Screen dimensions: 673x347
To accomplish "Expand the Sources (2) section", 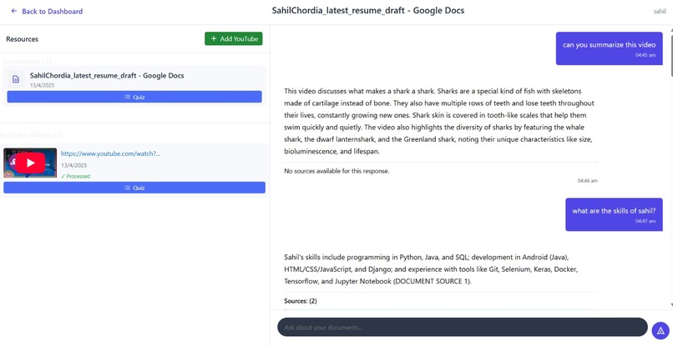I will coord(301,300).
